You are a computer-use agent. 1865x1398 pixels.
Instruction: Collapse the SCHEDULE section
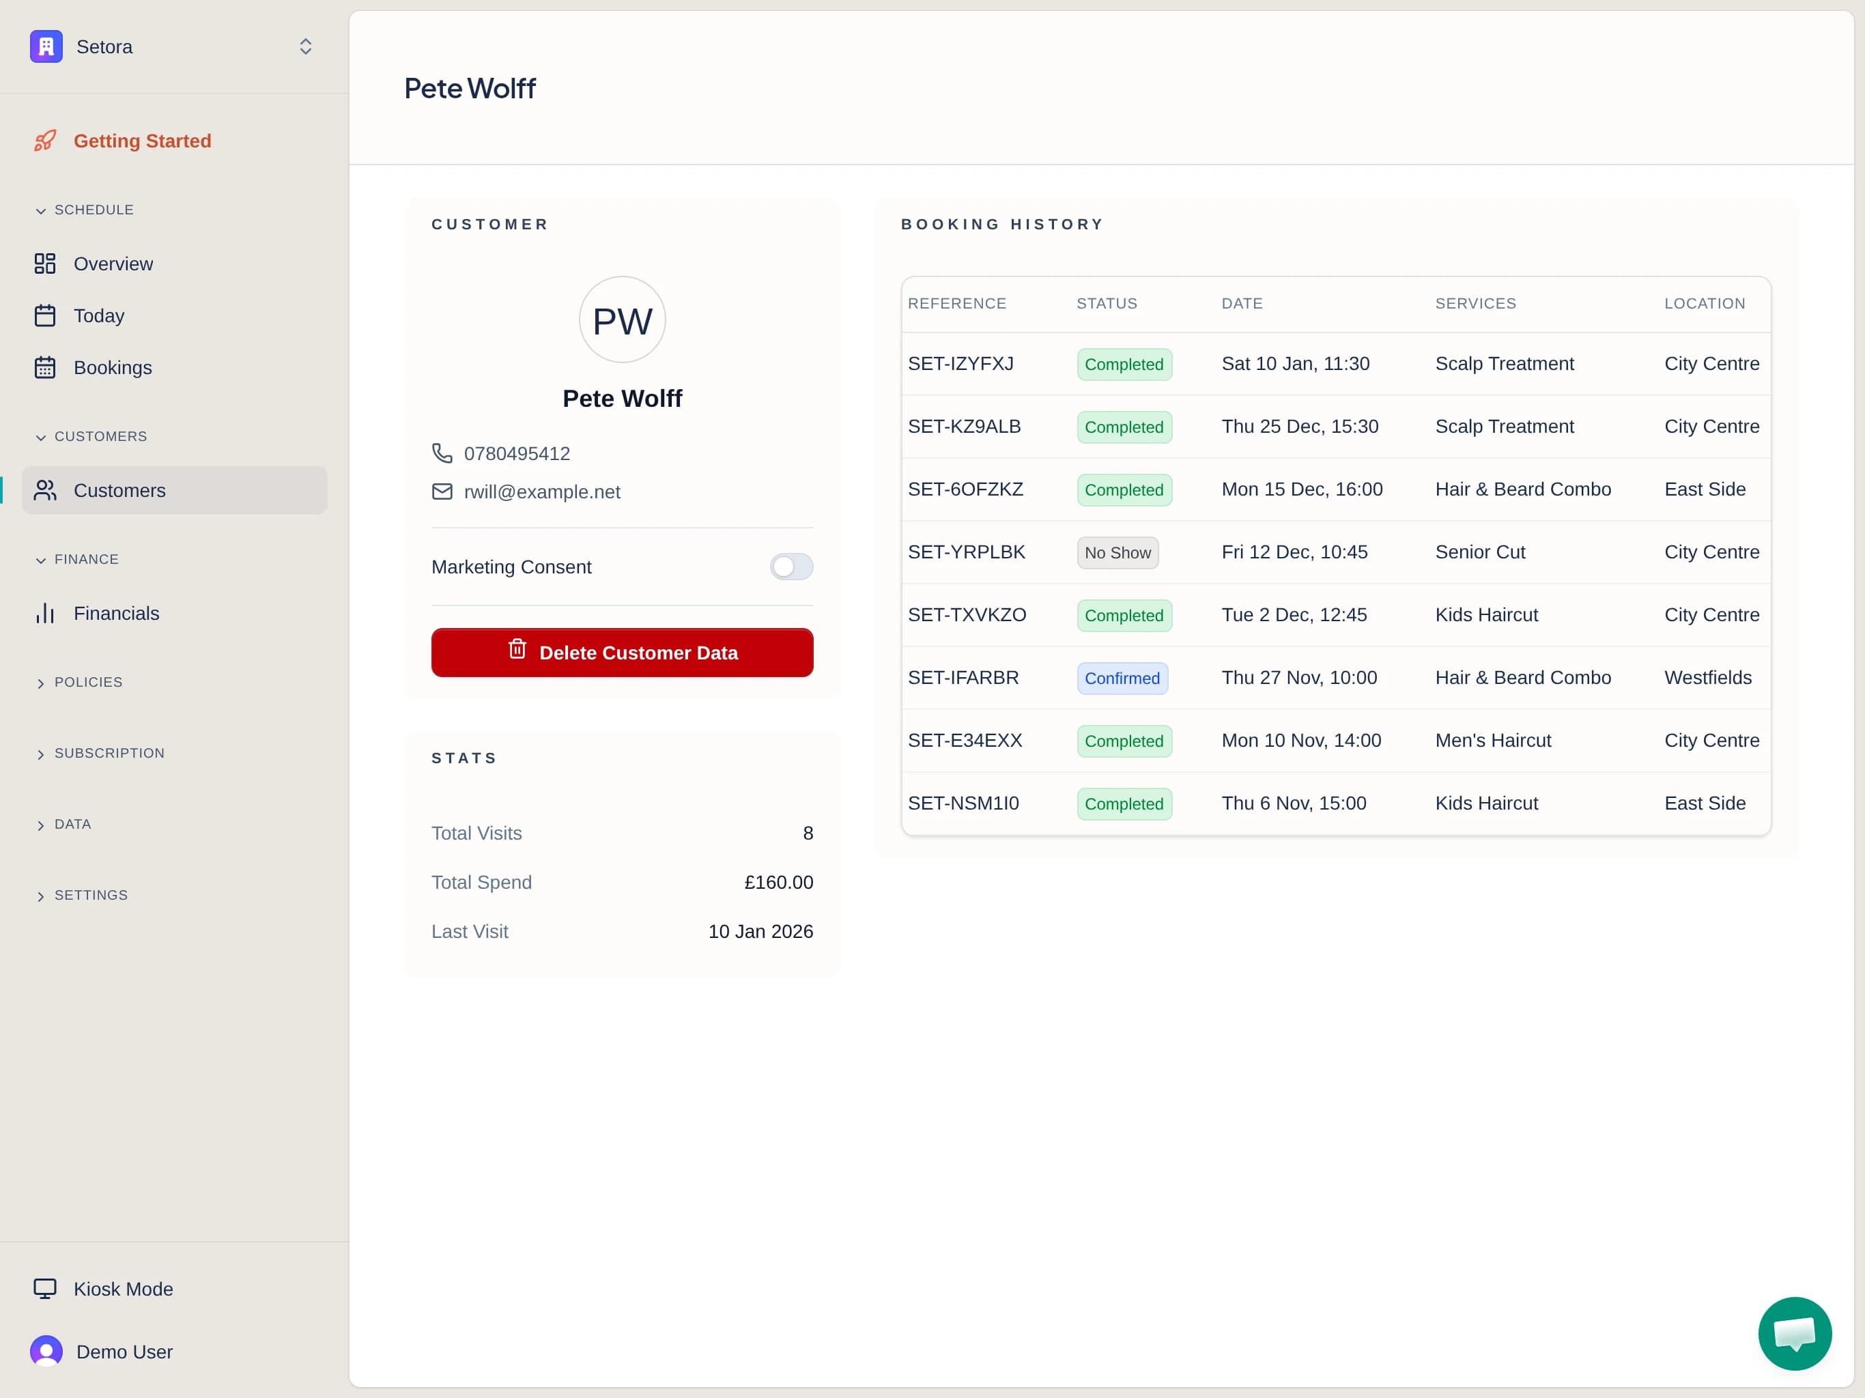85,209
